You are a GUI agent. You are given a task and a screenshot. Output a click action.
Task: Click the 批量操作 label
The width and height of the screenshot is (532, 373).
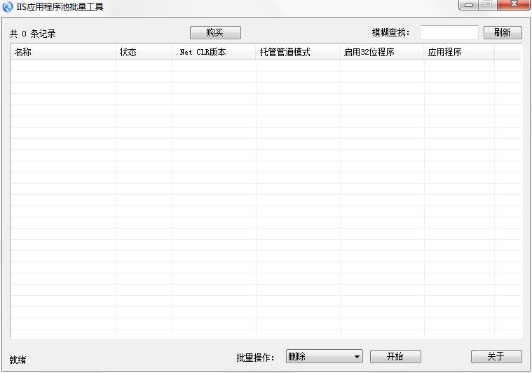point(255,358)
